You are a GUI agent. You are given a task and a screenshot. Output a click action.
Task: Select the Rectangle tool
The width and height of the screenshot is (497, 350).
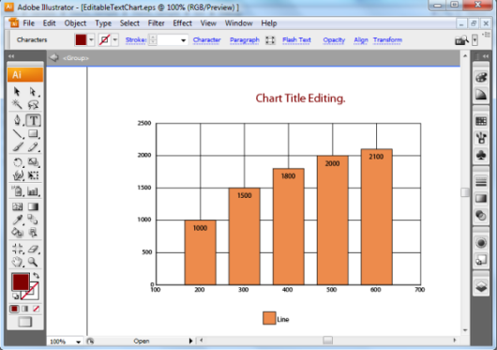coord(33,134)
